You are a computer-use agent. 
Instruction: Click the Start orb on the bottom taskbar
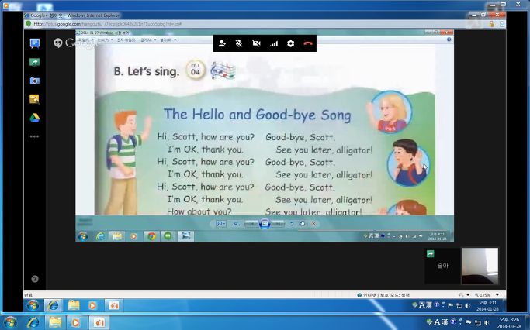pos(10,322)
